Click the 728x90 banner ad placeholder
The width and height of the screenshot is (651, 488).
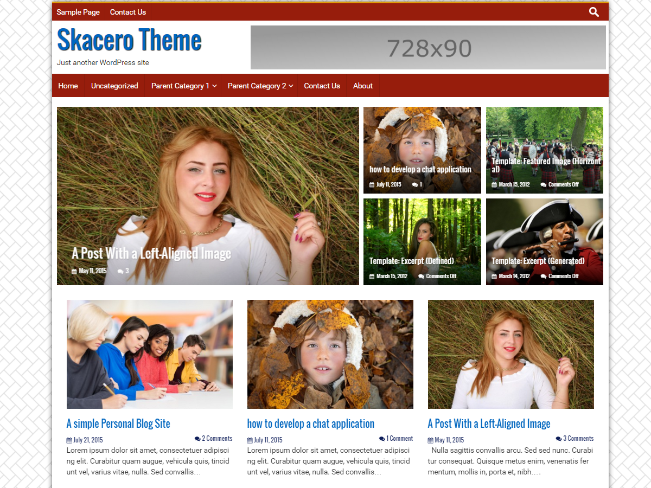pyautogui.click(x=428, y=48)
